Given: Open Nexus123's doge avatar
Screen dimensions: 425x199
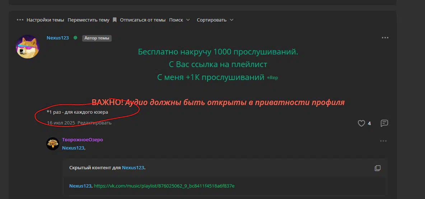Looking at the screenshot, I should click(x=28, y=47).
